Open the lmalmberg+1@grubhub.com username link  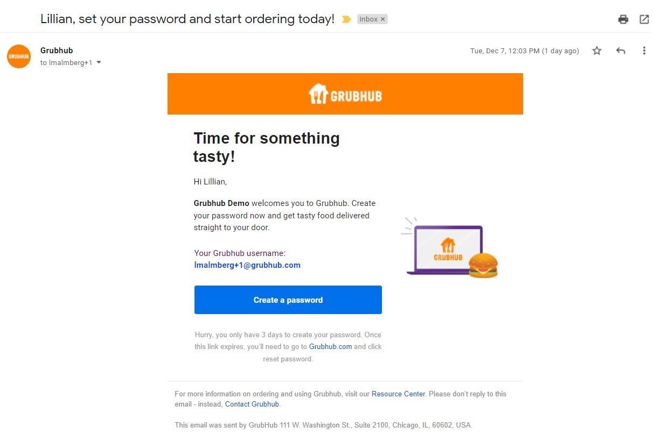[247, 265]
